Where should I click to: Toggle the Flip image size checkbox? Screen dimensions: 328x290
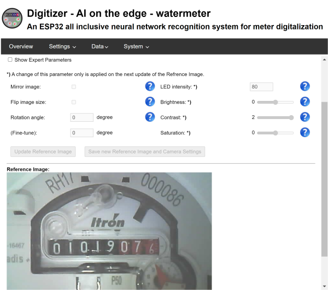point(74,102)
